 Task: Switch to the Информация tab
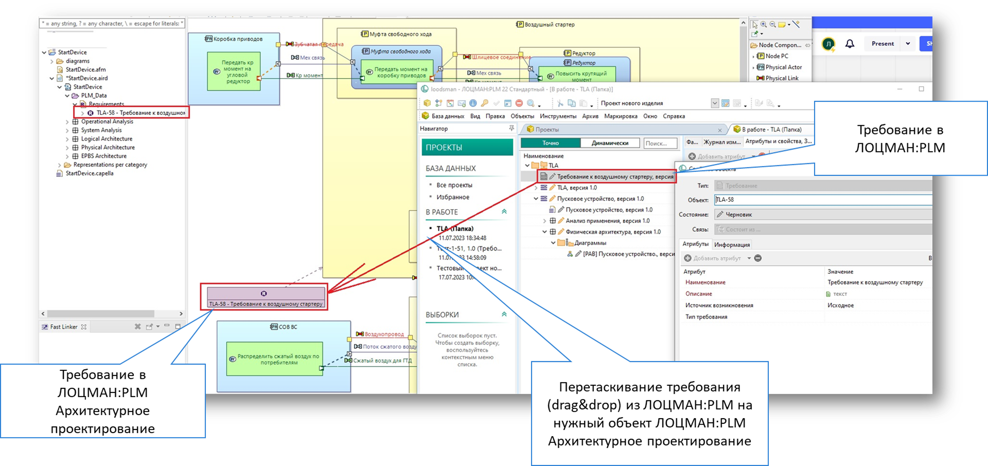pyautogui.click(x=732, y=245)
